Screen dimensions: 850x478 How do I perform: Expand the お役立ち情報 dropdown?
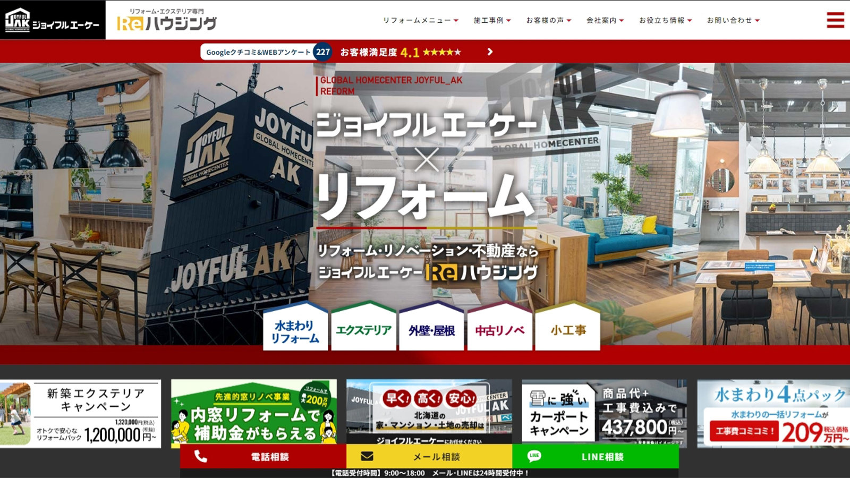pyautogui.click(x=666, y=20)
